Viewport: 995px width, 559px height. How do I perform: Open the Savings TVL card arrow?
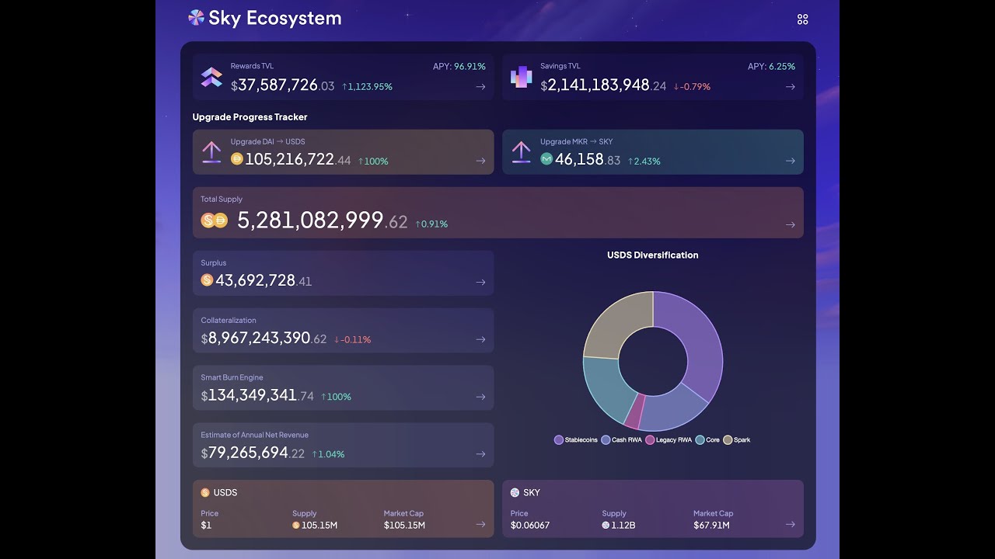[790, 87]
